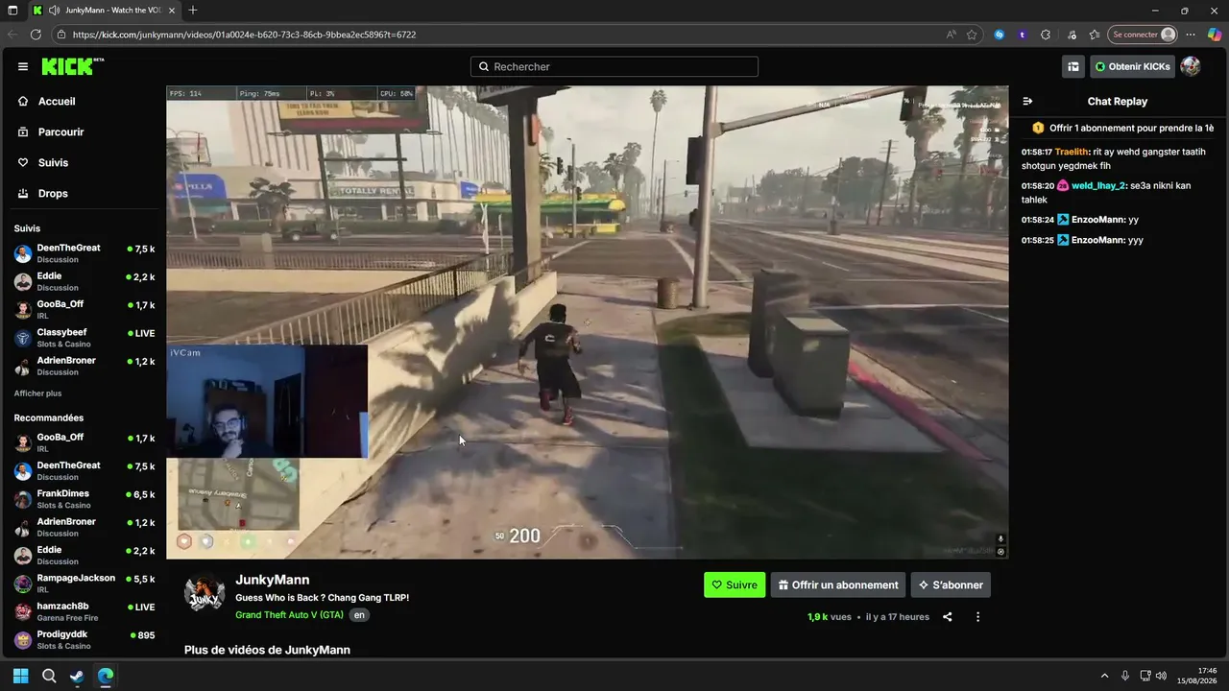Share this video using the share icon

pos(948,617)
